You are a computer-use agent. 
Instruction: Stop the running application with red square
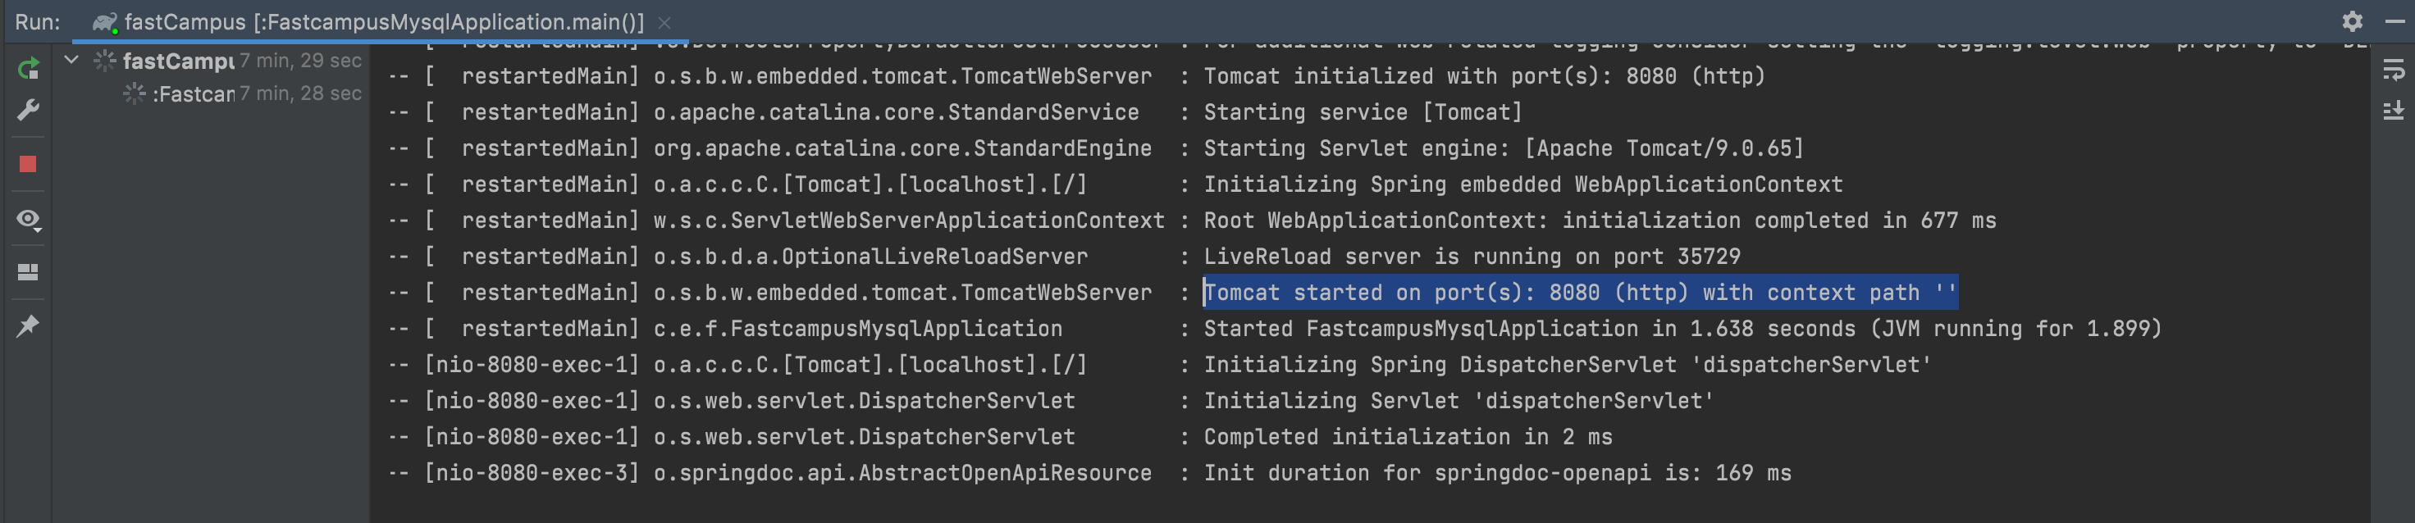click(x=28, y=165)
